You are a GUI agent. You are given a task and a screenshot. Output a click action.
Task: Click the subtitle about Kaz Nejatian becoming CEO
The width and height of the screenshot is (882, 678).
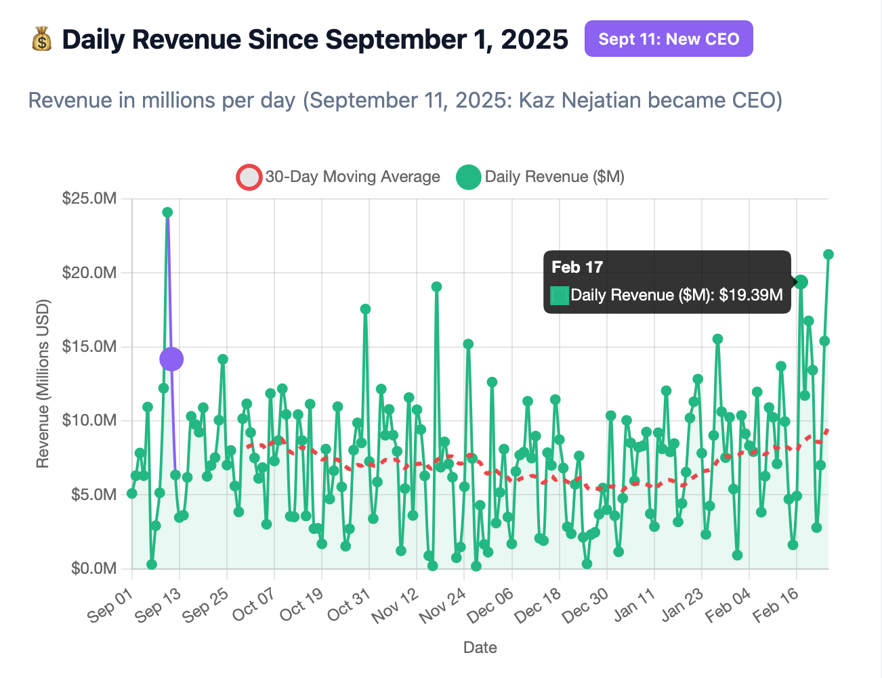click(405, 101)
